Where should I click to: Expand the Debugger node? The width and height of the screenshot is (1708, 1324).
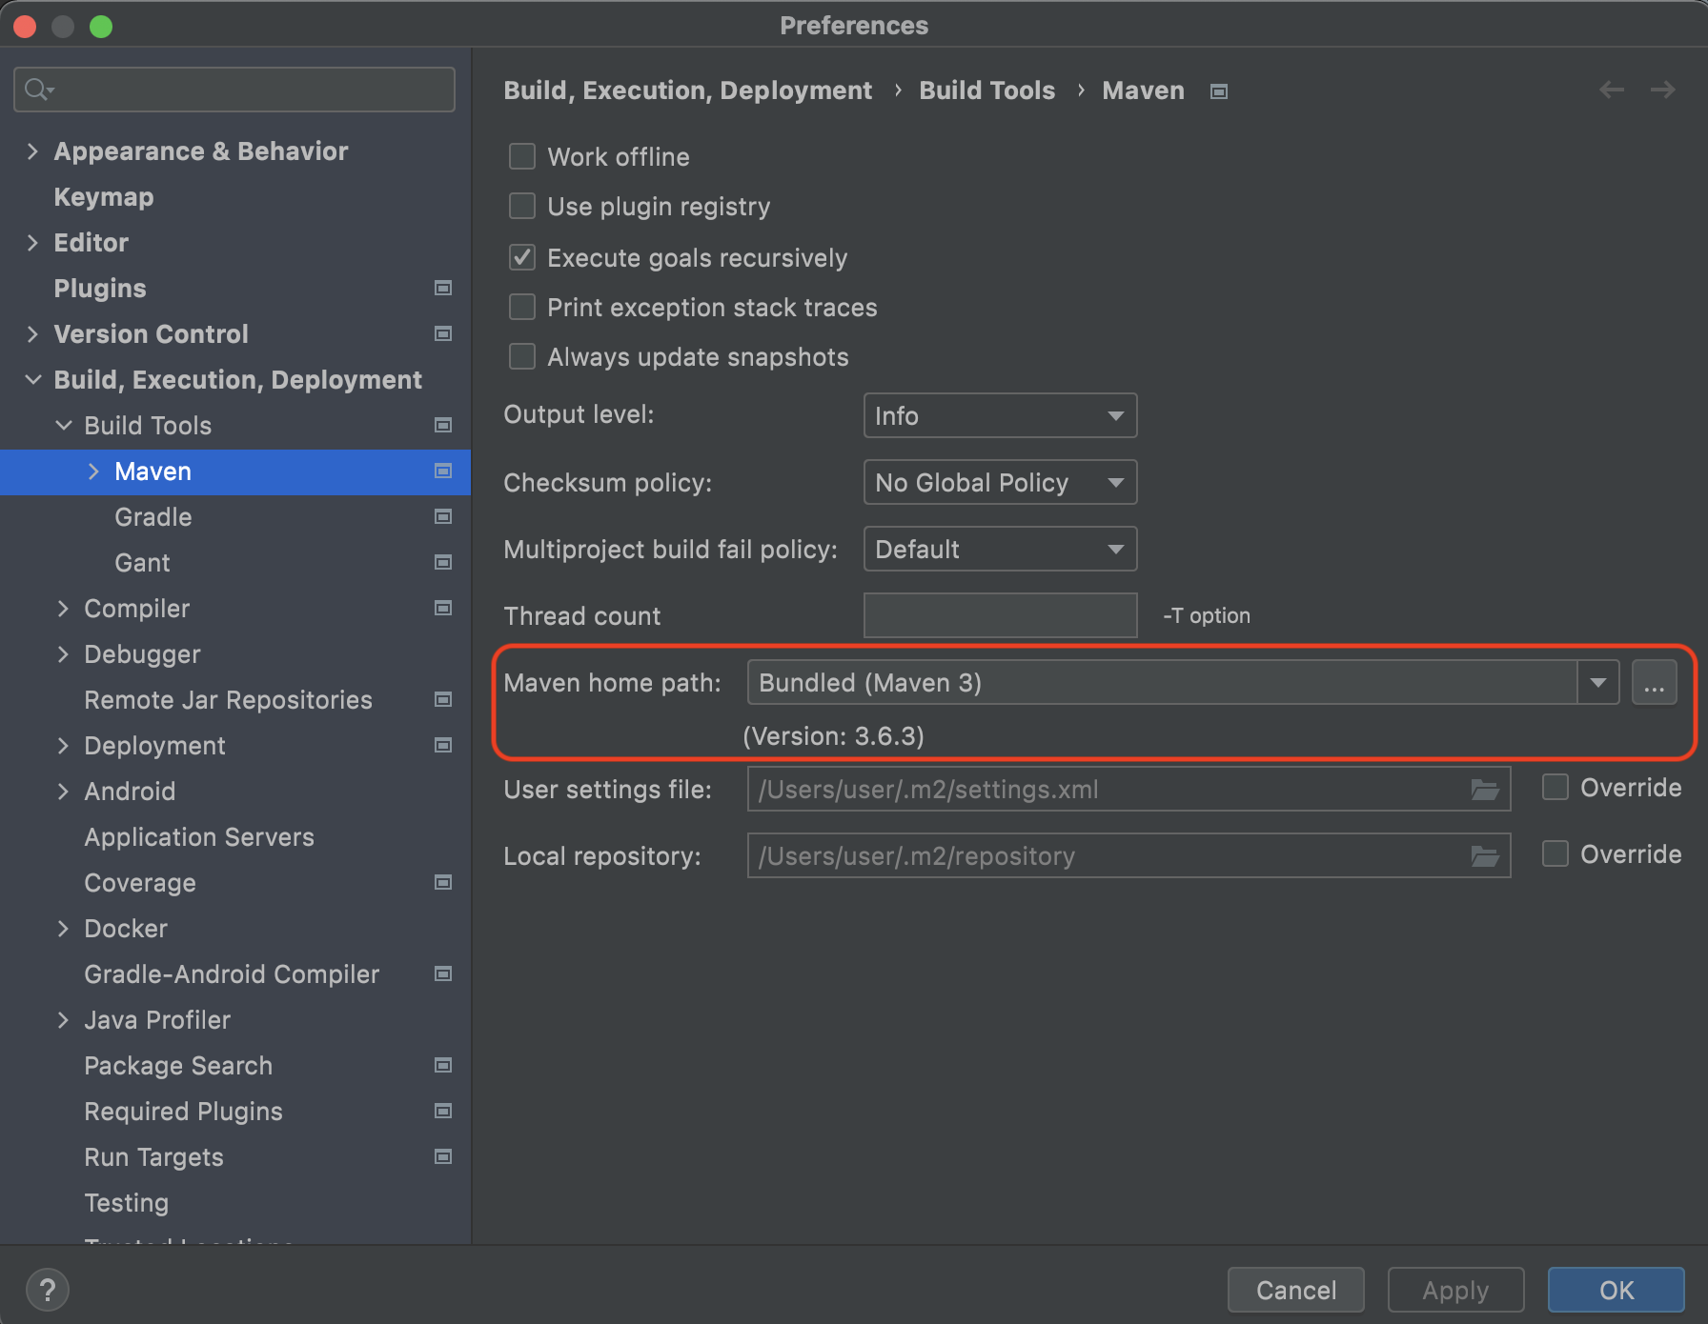pyautogui.click(x=63, y=654)
